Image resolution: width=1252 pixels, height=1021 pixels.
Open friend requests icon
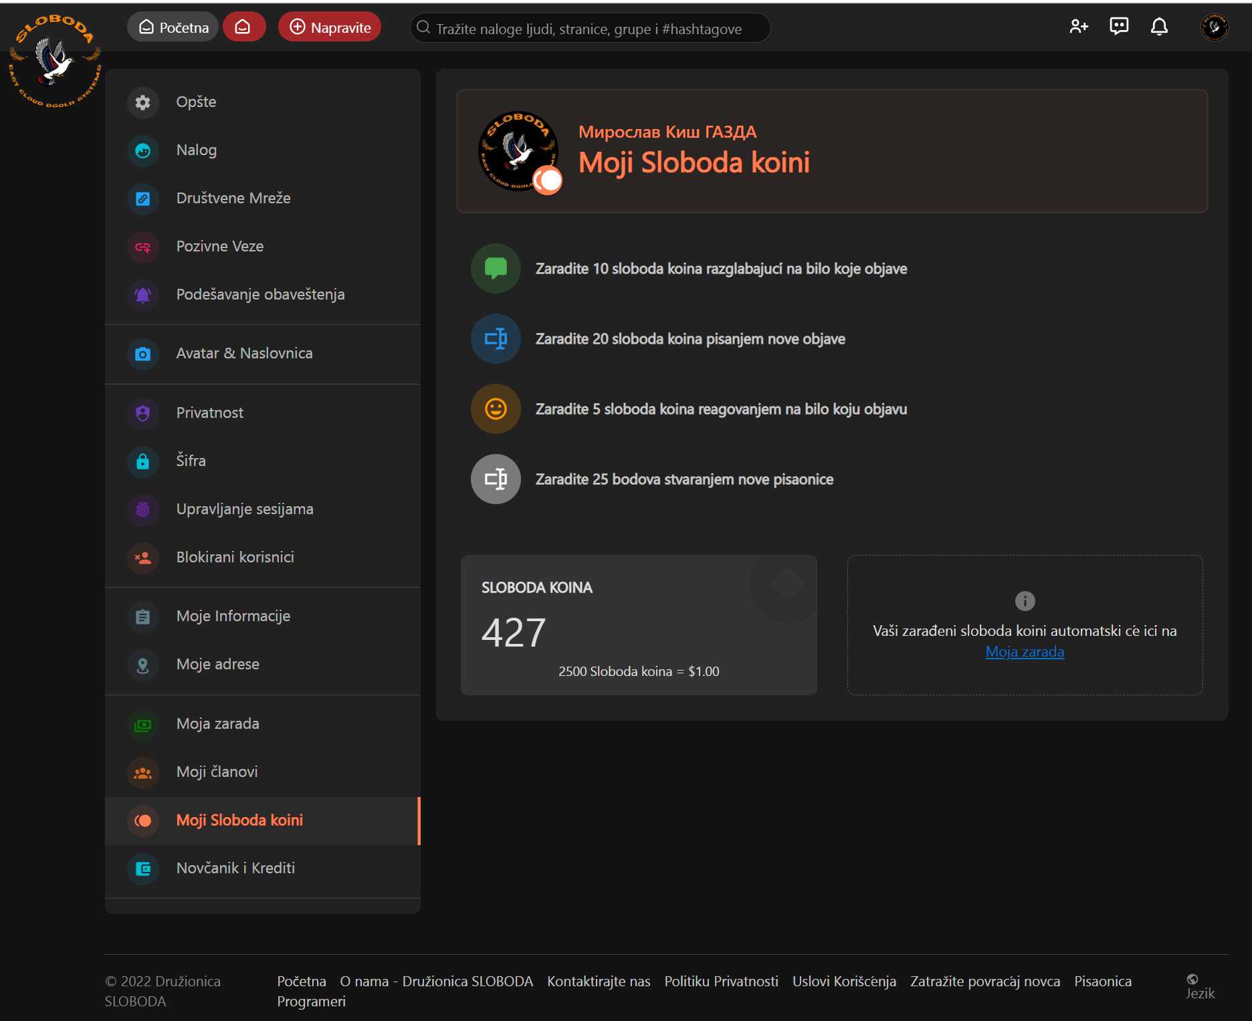click(1078, 27)
